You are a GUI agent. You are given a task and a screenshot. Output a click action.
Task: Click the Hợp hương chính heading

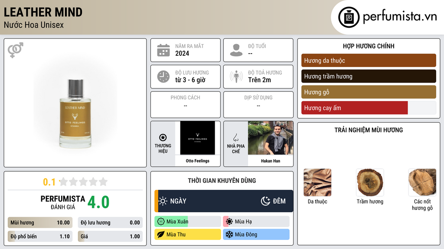coord(369,46)
